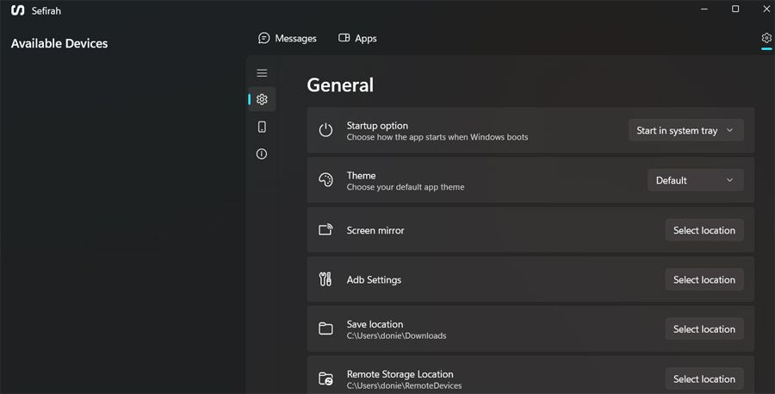
Task: Open the Default theme dropdown
Action: (695, 180)
